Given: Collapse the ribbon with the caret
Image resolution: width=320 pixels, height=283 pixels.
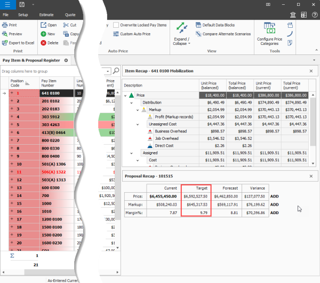Looking at the screenshot, I should point(316,50).
